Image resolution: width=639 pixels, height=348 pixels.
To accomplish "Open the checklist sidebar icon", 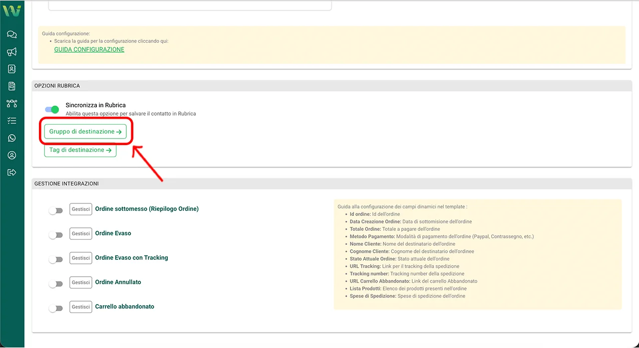I will click(12, 121).
